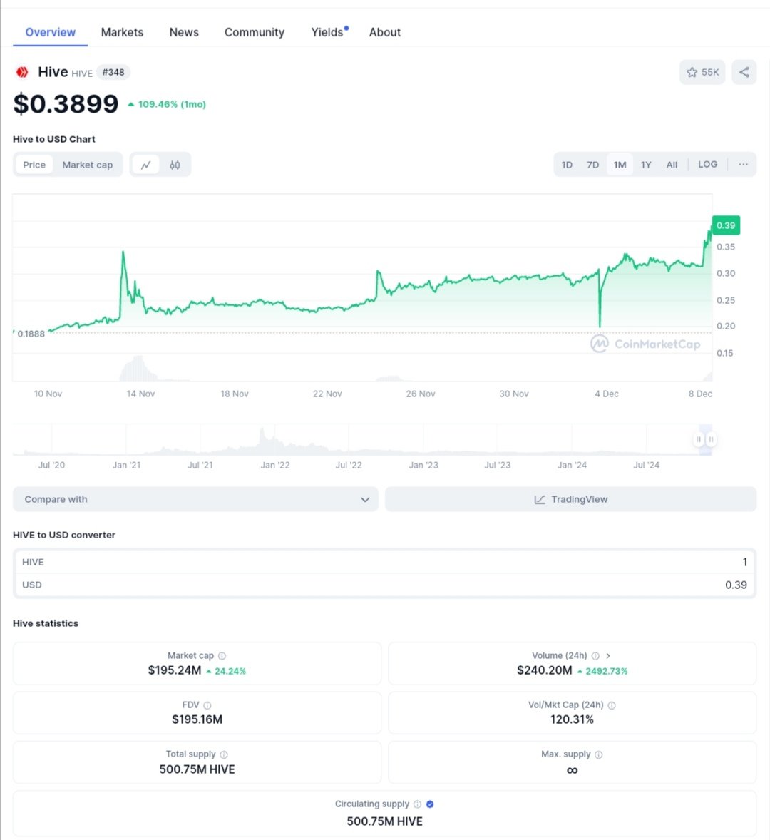This screenshot has height=840, width=770.
Task: Open the share options for Hive
Action: [744, 72]
